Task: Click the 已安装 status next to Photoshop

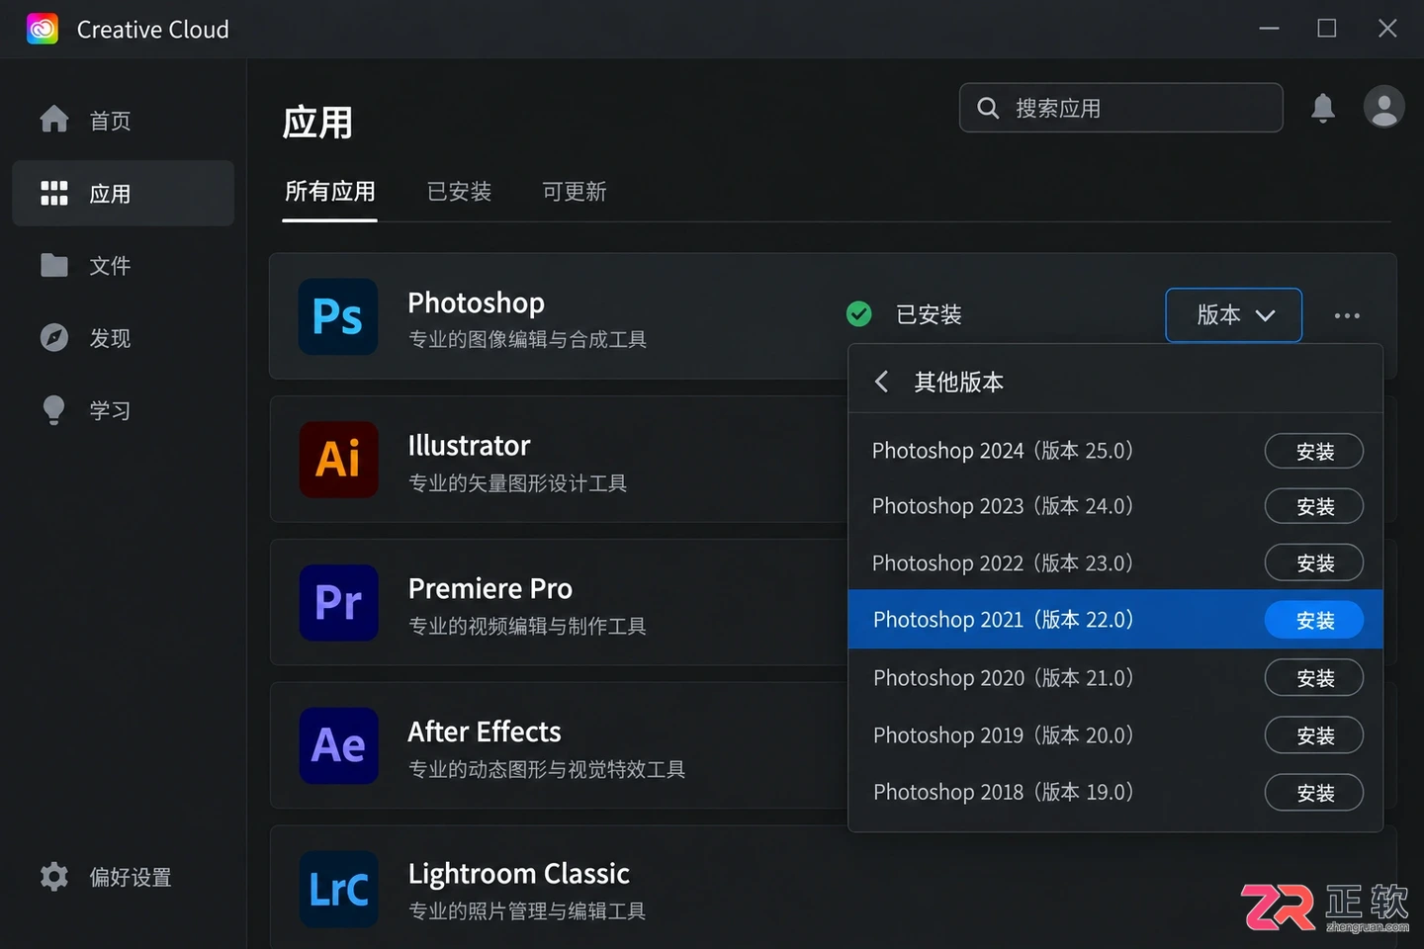Action: coord(929,314)
